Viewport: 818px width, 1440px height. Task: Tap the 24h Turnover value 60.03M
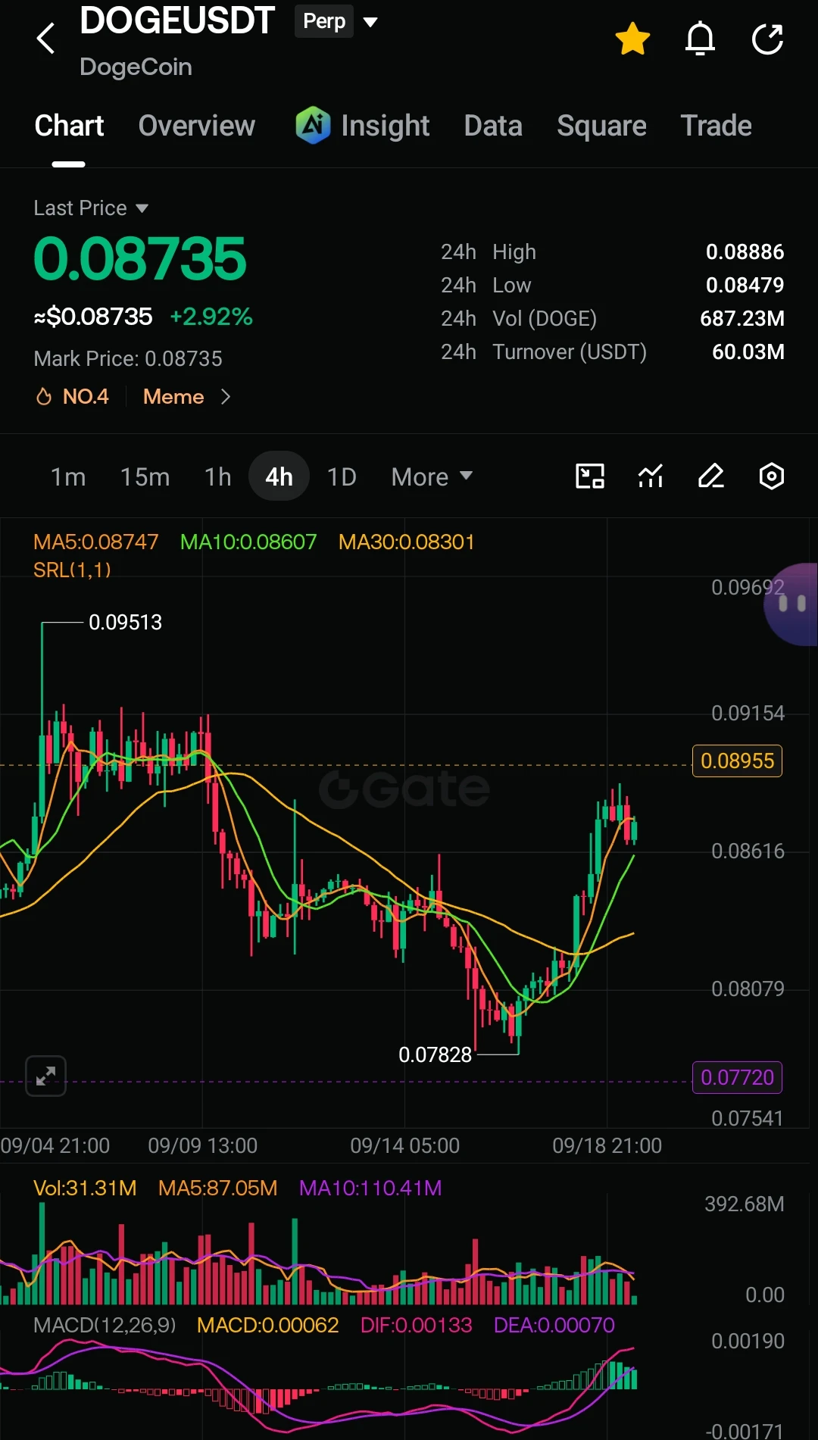pyautogui.click(x=748, y=351)
